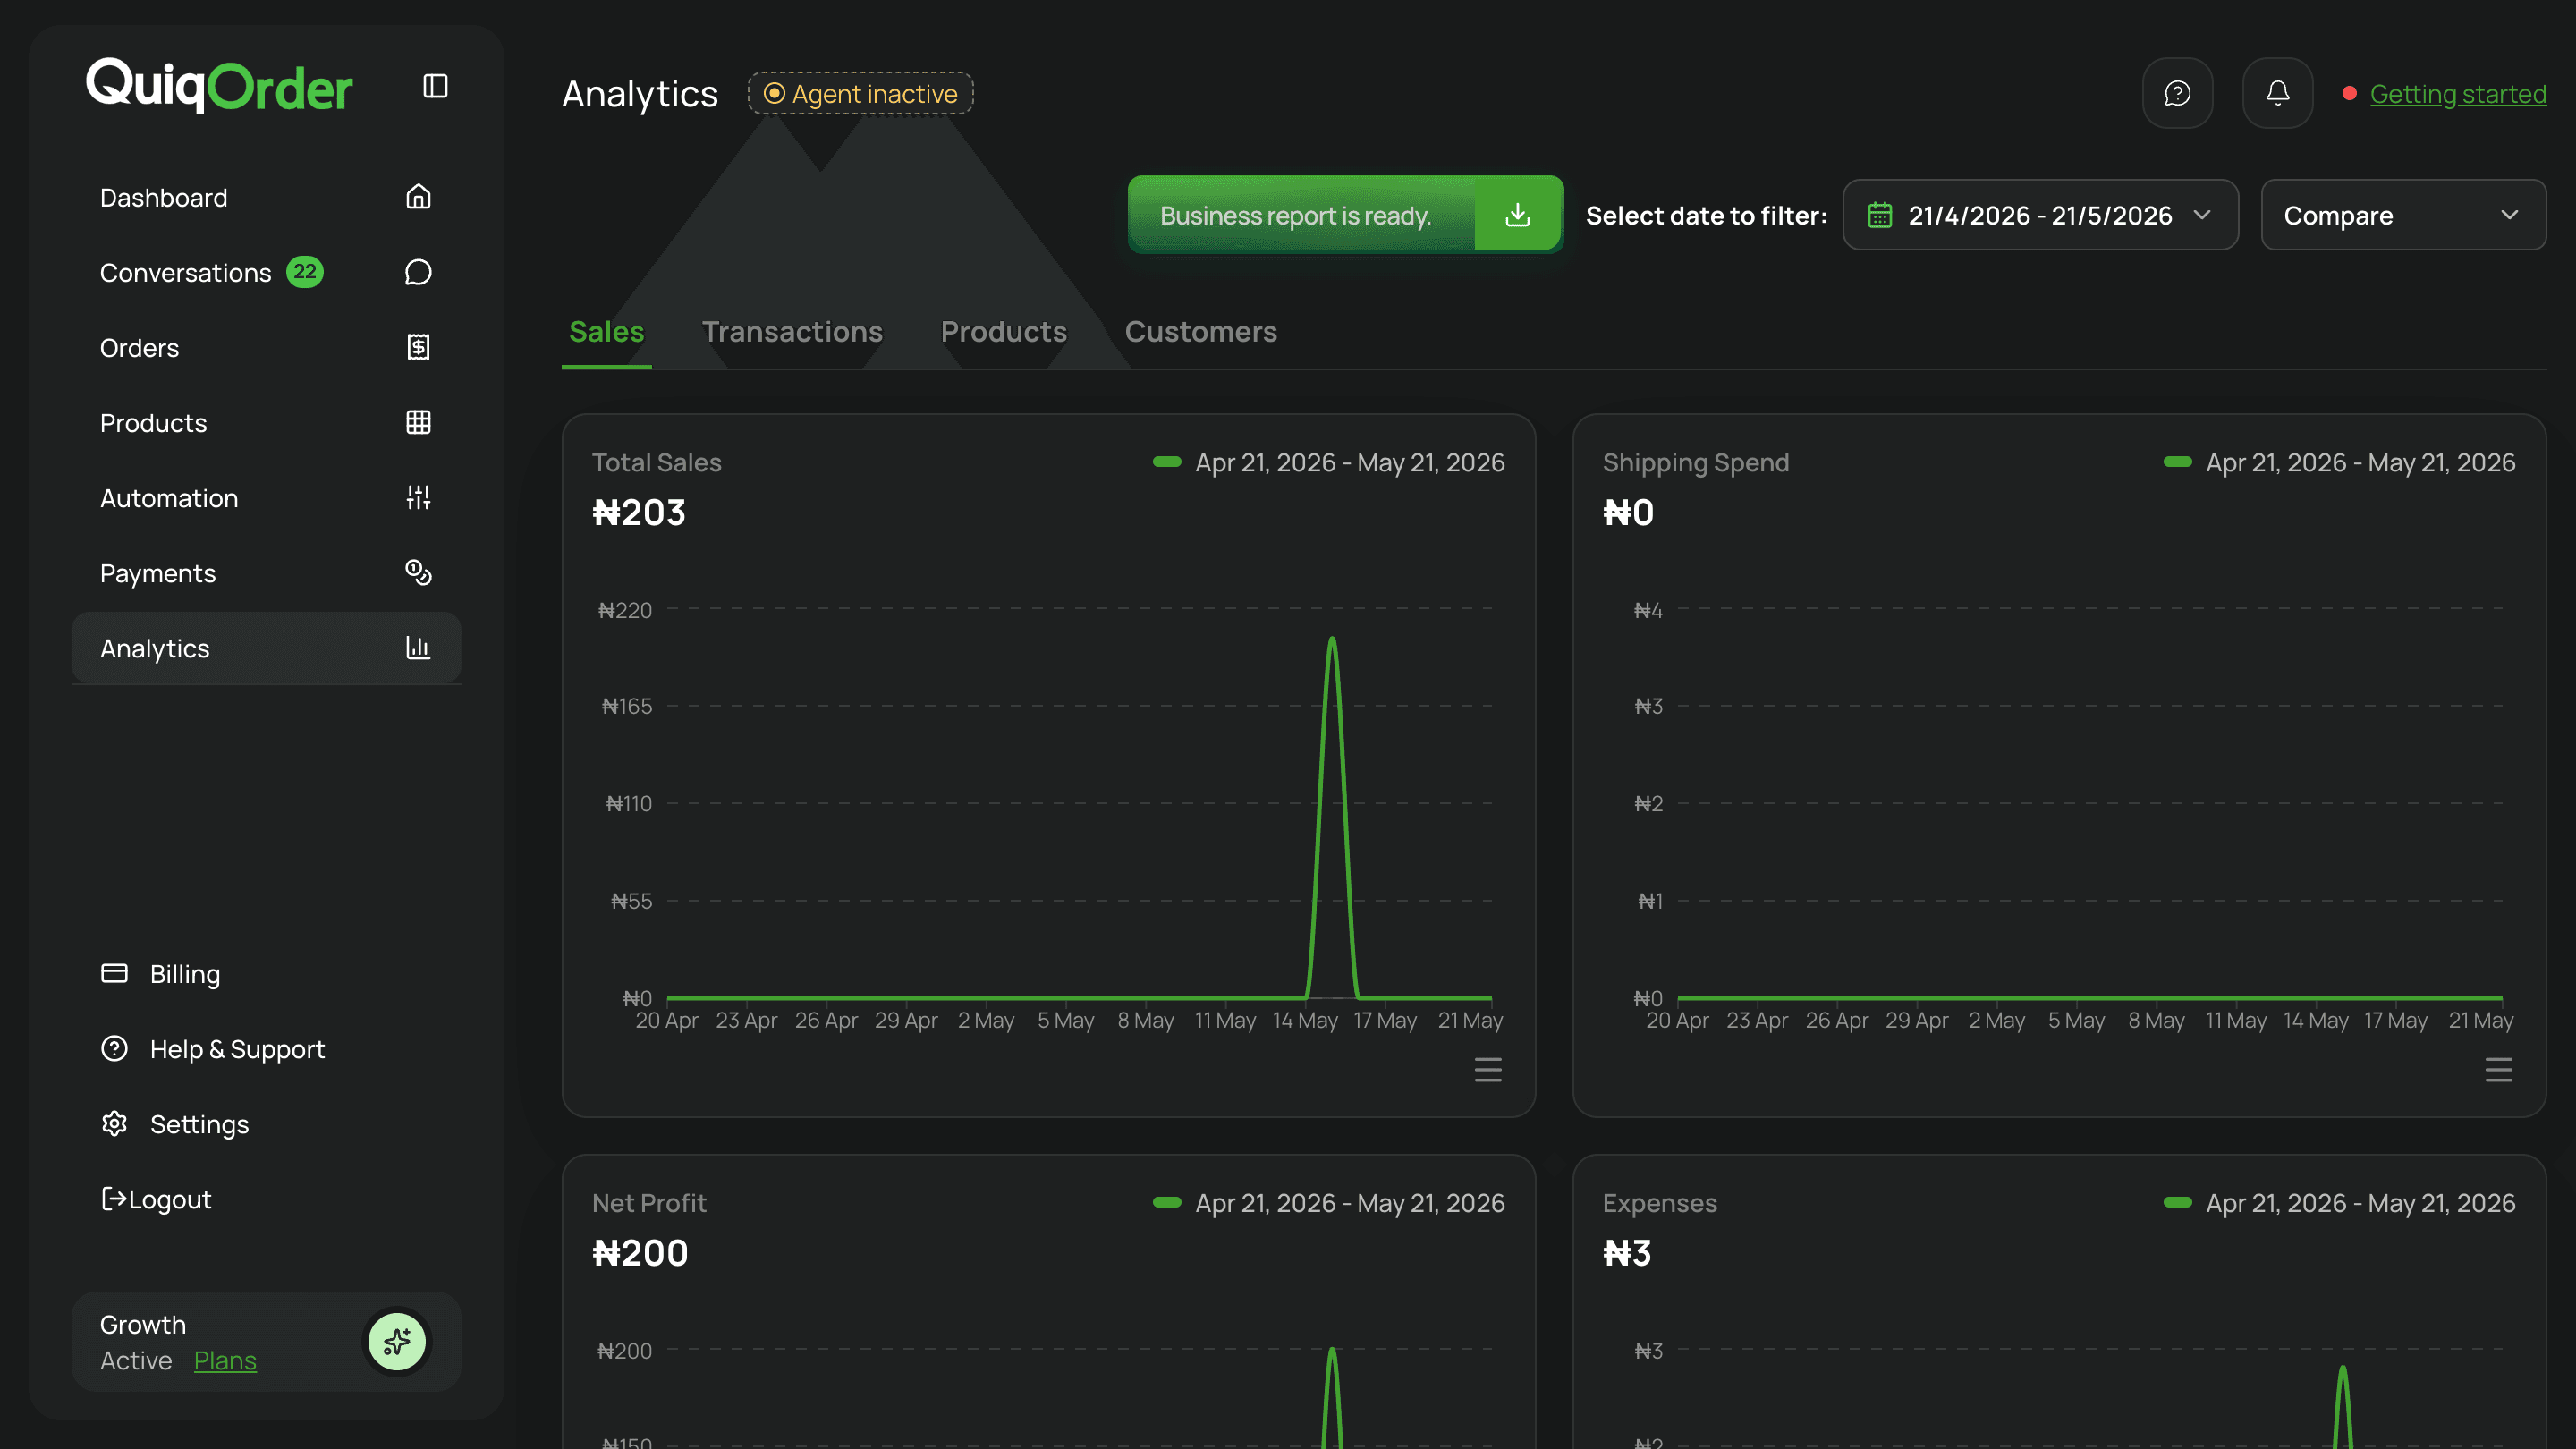Click the Orders receipt icon
Image resolution: width=2576 pixels, height=1449 pixels.
[x=418, y=347]
